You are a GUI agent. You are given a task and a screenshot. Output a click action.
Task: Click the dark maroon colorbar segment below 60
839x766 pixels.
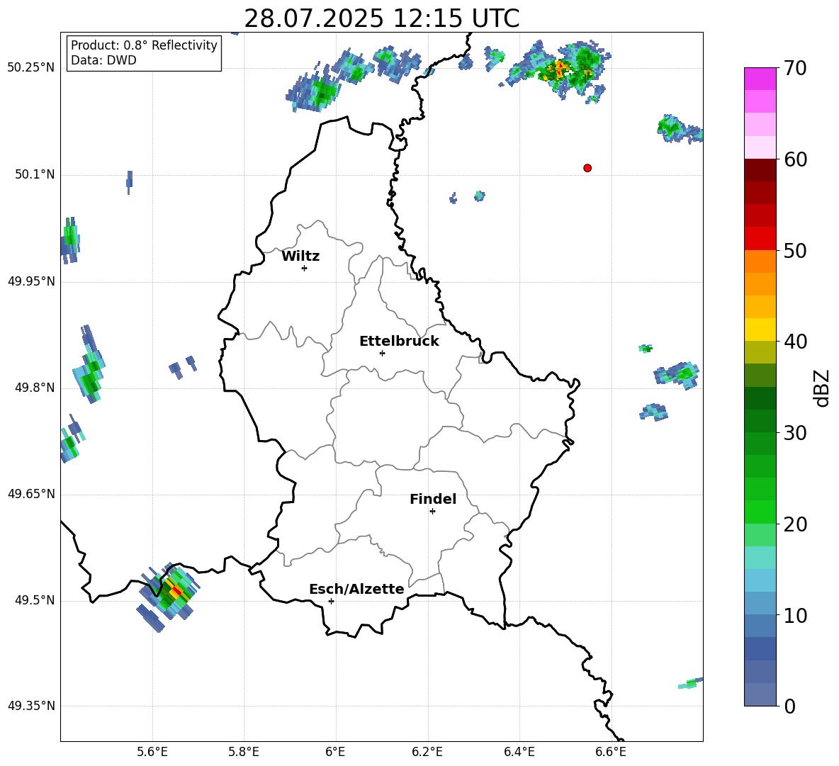pos(760,170)
